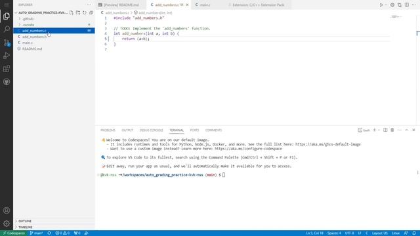Open the gear settings icon in editor toolbar

(392, 5)
